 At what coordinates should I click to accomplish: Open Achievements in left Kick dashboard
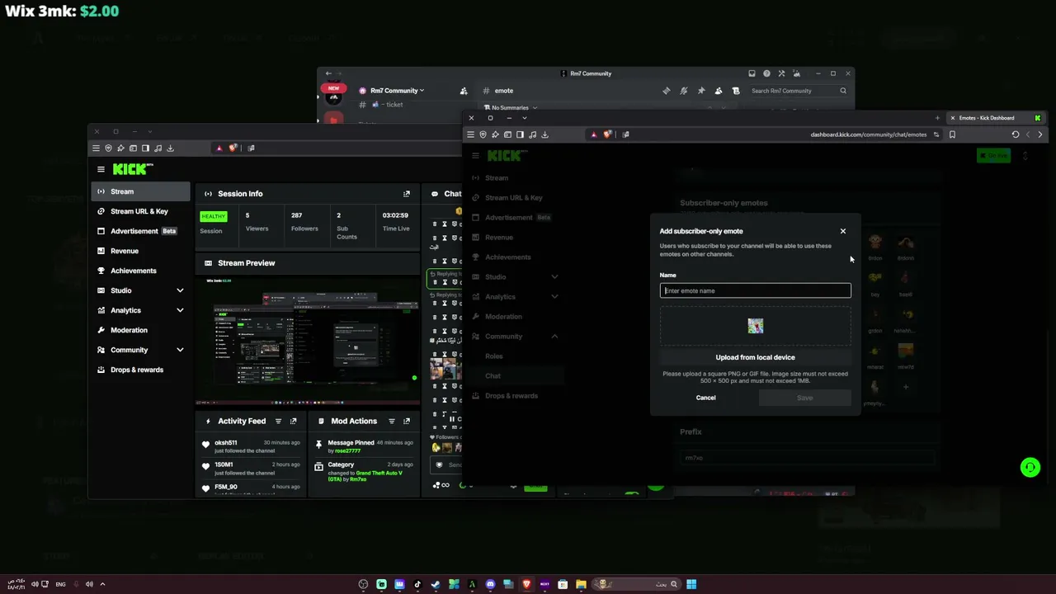pos(141,271)
